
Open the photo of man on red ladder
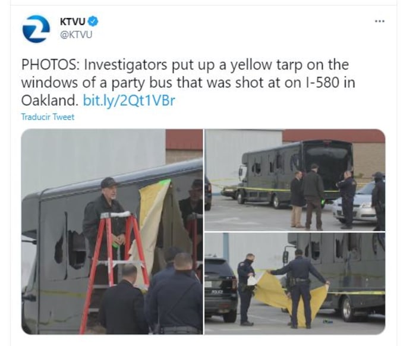click(112, 231)
